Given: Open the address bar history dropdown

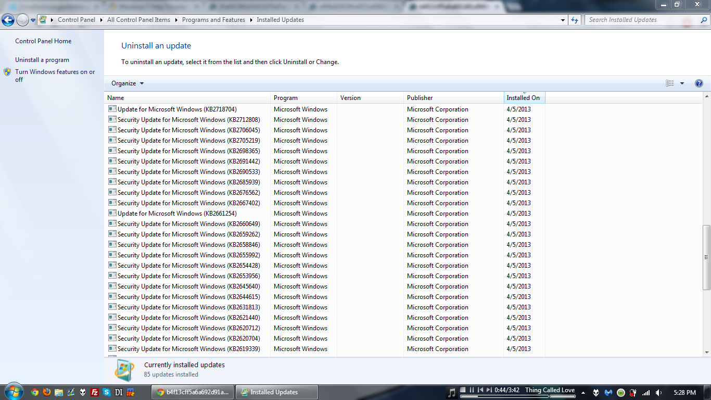Looking at the screenshot, I should 563,20.
